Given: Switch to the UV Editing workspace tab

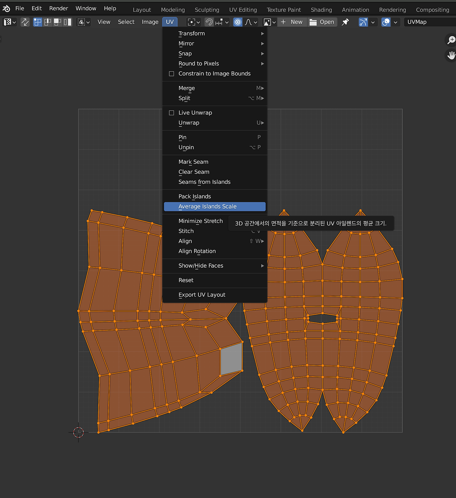Looking at the screenshot, I should click(243, 10).
